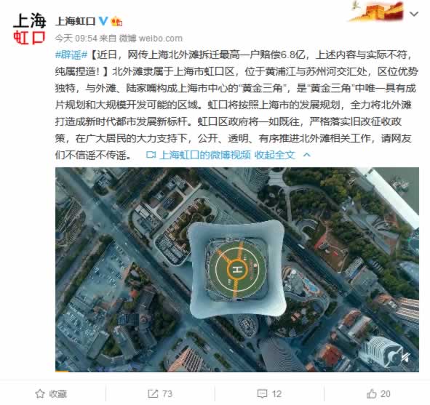
Task: Repost this weibo showing 73 shares
Action: (160, 394)
